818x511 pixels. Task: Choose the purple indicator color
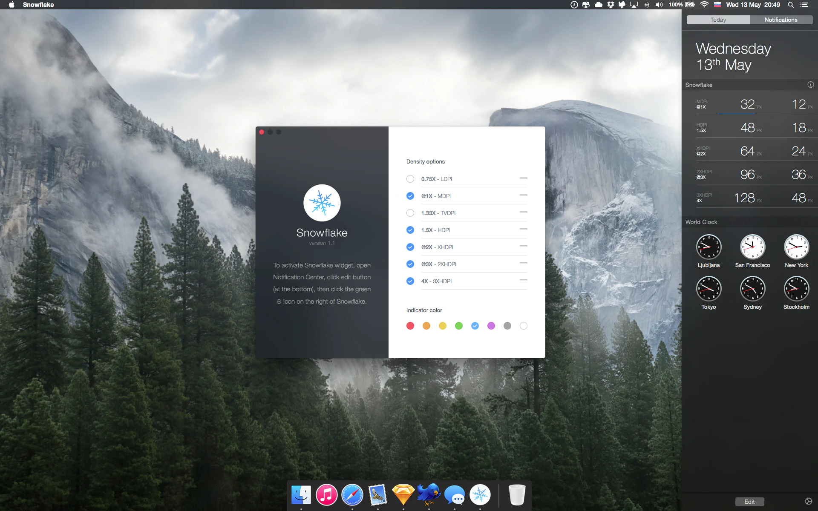[491, 326]
